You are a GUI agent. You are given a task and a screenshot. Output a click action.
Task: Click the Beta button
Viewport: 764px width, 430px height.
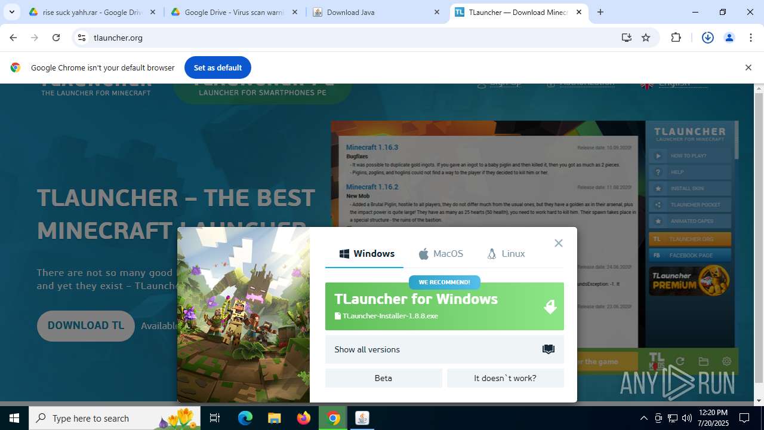(384, 378)
